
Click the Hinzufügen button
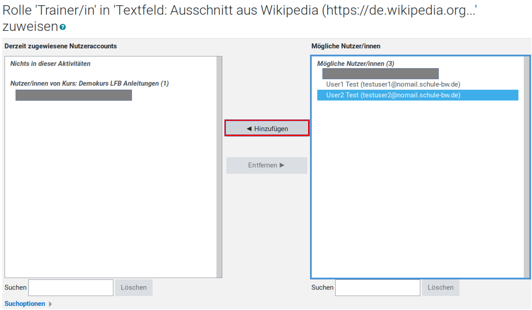(267, 129)
